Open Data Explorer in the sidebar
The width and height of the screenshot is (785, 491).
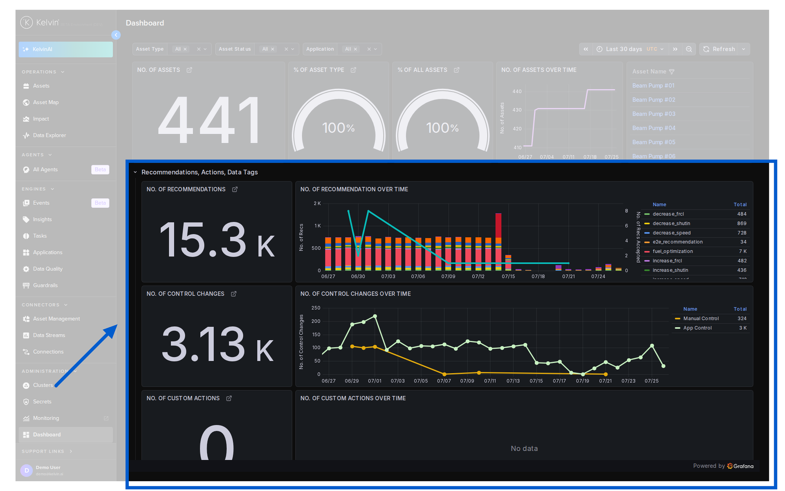pyautogui.click(x=49, y=135)
